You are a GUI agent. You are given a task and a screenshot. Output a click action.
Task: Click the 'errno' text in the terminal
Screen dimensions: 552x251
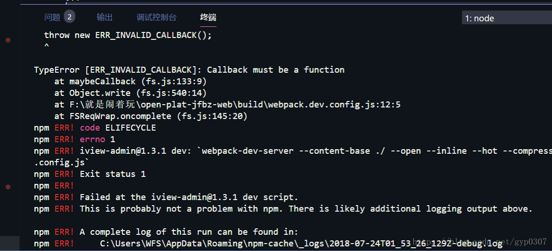(93, 139)
